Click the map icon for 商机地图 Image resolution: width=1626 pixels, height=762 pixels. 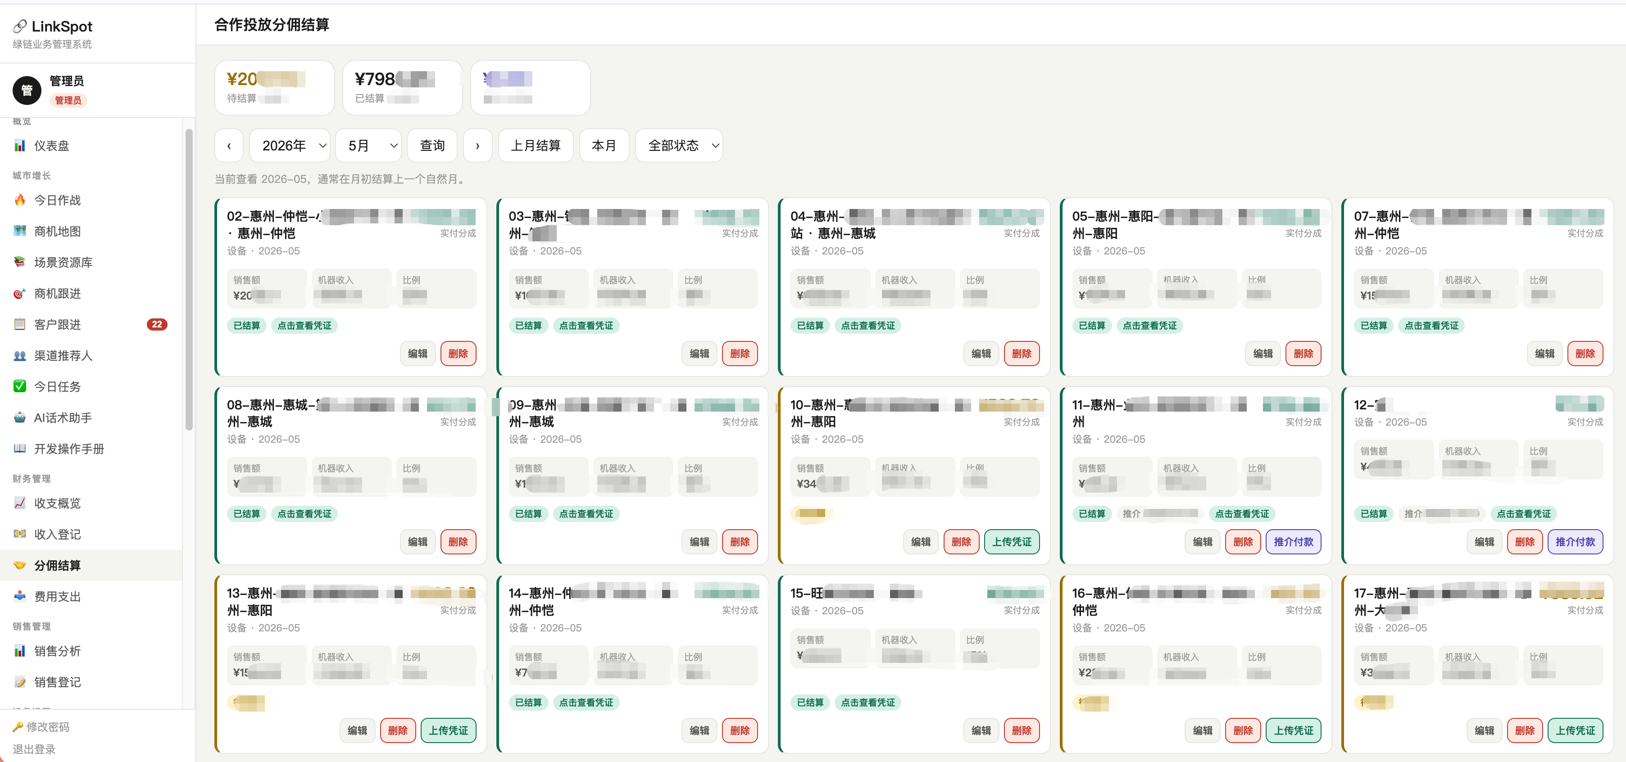tap(19, 231)
